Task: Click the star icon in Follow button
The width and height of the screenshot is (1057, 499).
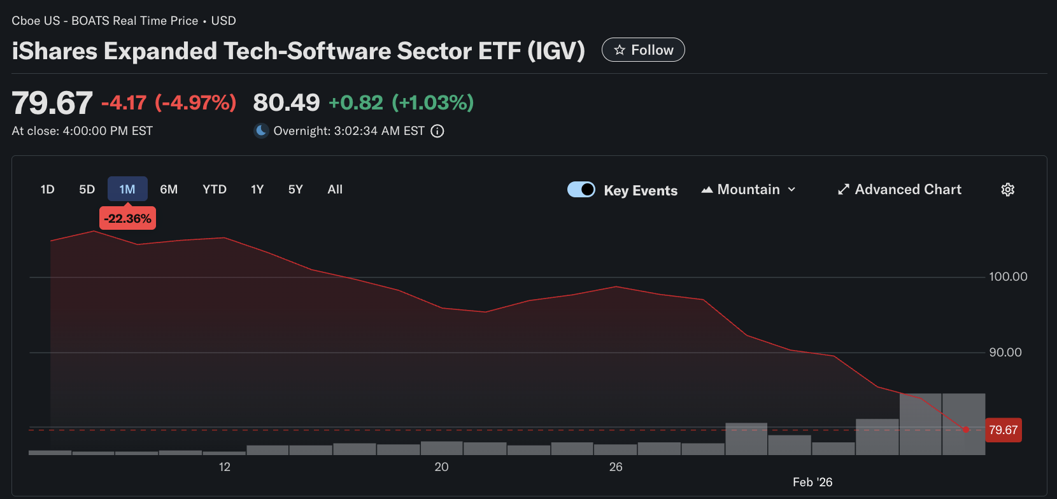Action: click(620, 50)
